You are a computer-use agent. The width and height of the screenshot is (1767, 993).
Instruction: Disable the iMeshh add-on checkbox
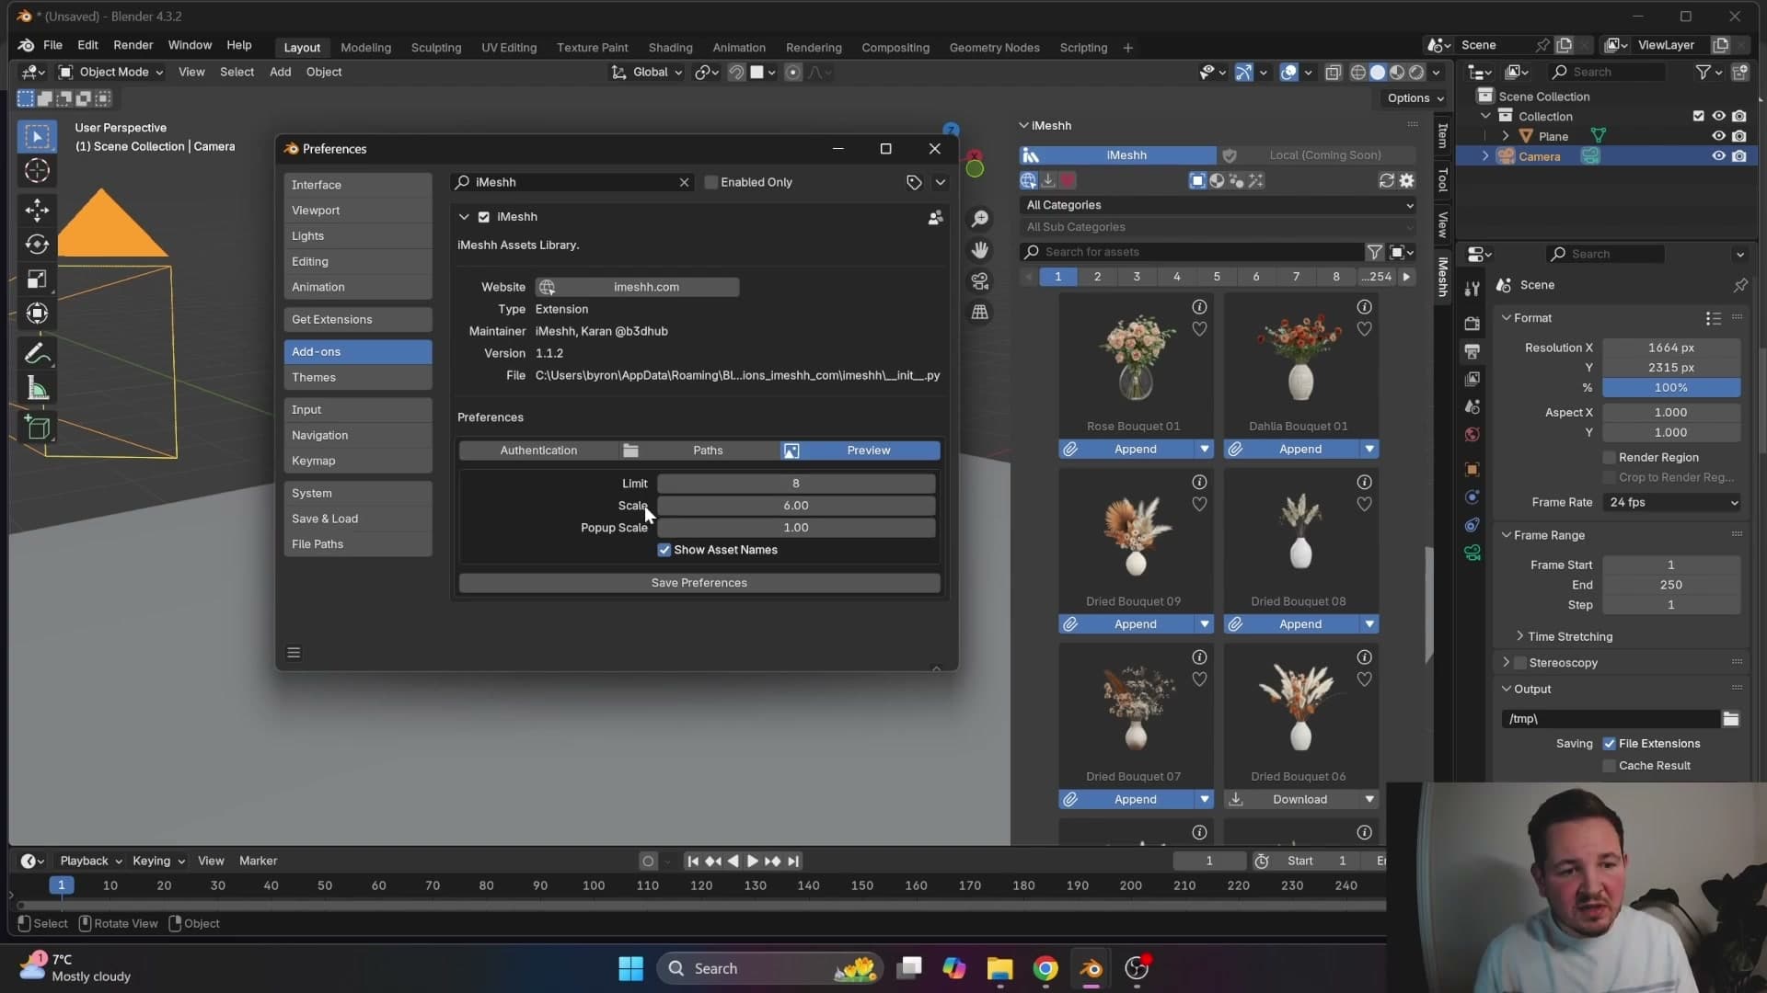[x=483, y=217]
